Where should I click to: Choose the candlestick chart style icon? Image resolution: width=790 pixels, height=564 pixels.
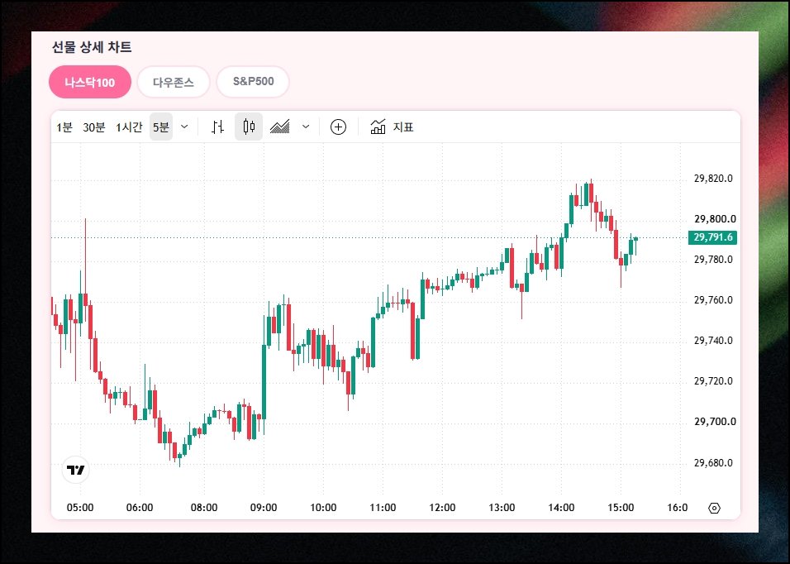[249, 127]
